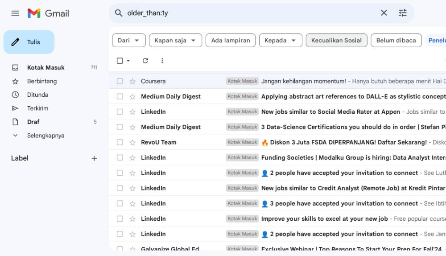This screenshot has height=256, width=446.
Task: Toggle the Ada lampiran filter chip
Action: tap(231, 41)
